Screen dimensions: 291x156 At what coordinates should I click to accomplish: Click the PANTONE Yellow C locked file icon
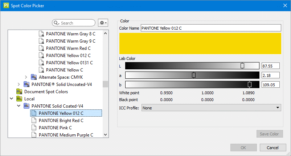(41, 70)
